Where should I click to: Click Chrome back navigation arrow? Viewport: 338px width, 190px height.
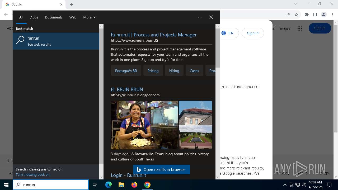click(x=6, y=15)
